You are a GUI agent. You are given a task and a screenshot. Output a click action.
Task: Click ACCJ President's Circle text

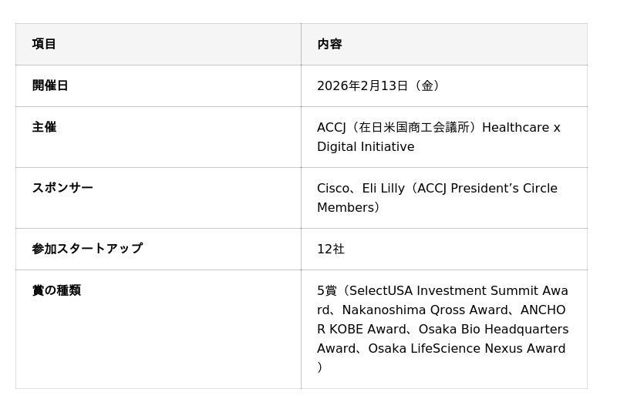coord(487,188)
